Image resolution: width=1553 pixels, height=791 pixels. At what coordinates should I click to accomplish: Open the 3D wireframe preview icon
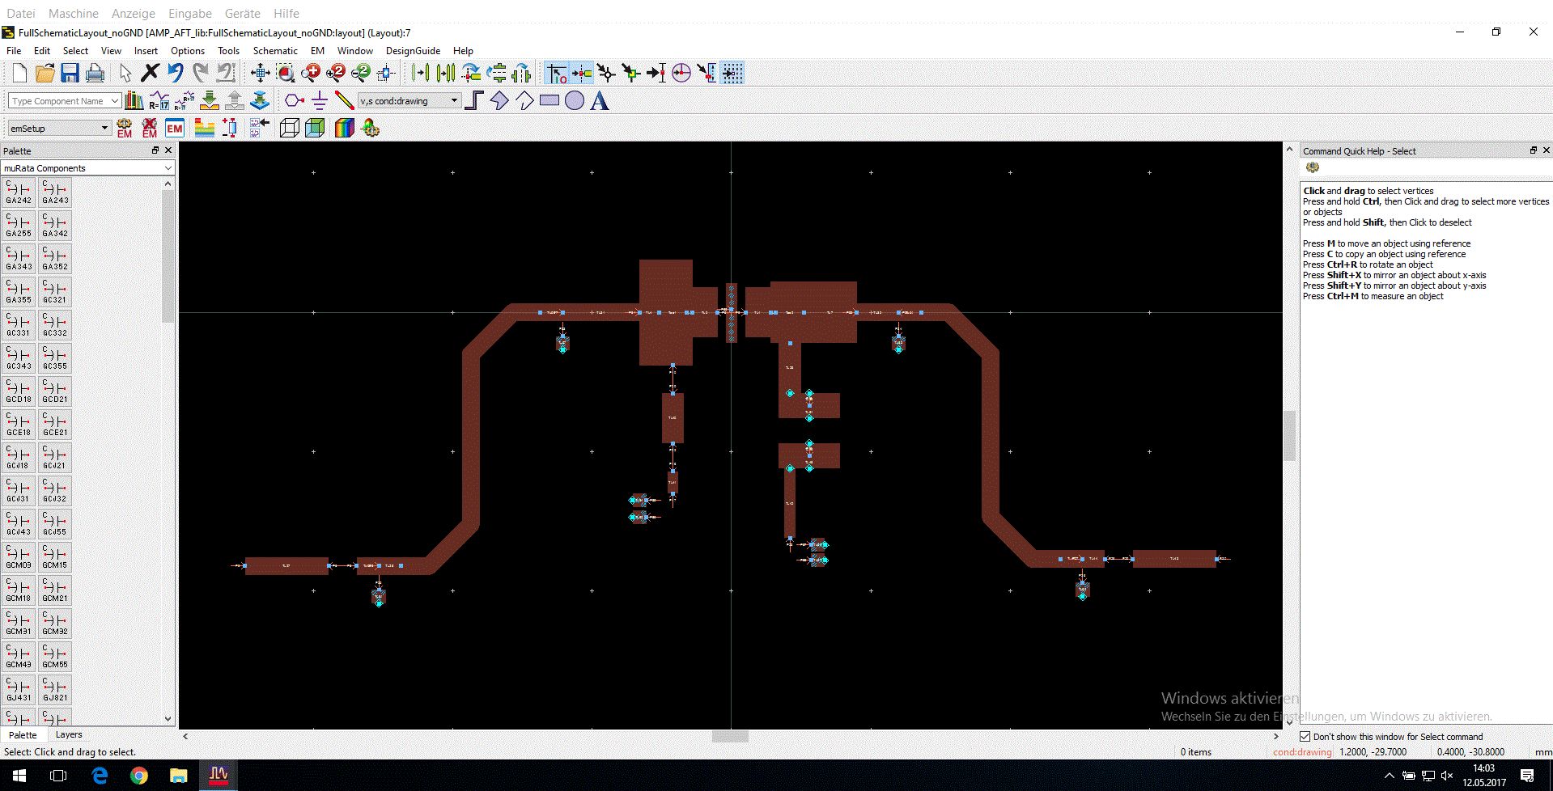coord(289,128)
